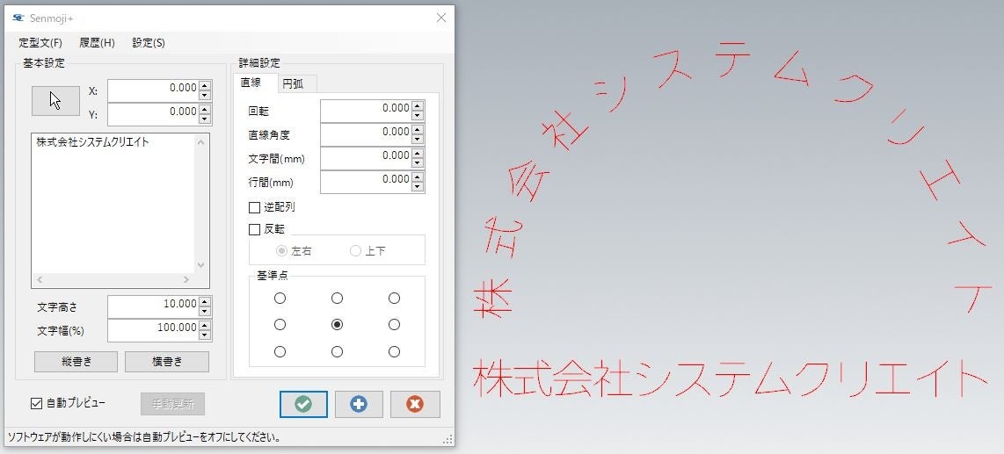Increase 文字幅(%) with up arrow

pos(205,326)
